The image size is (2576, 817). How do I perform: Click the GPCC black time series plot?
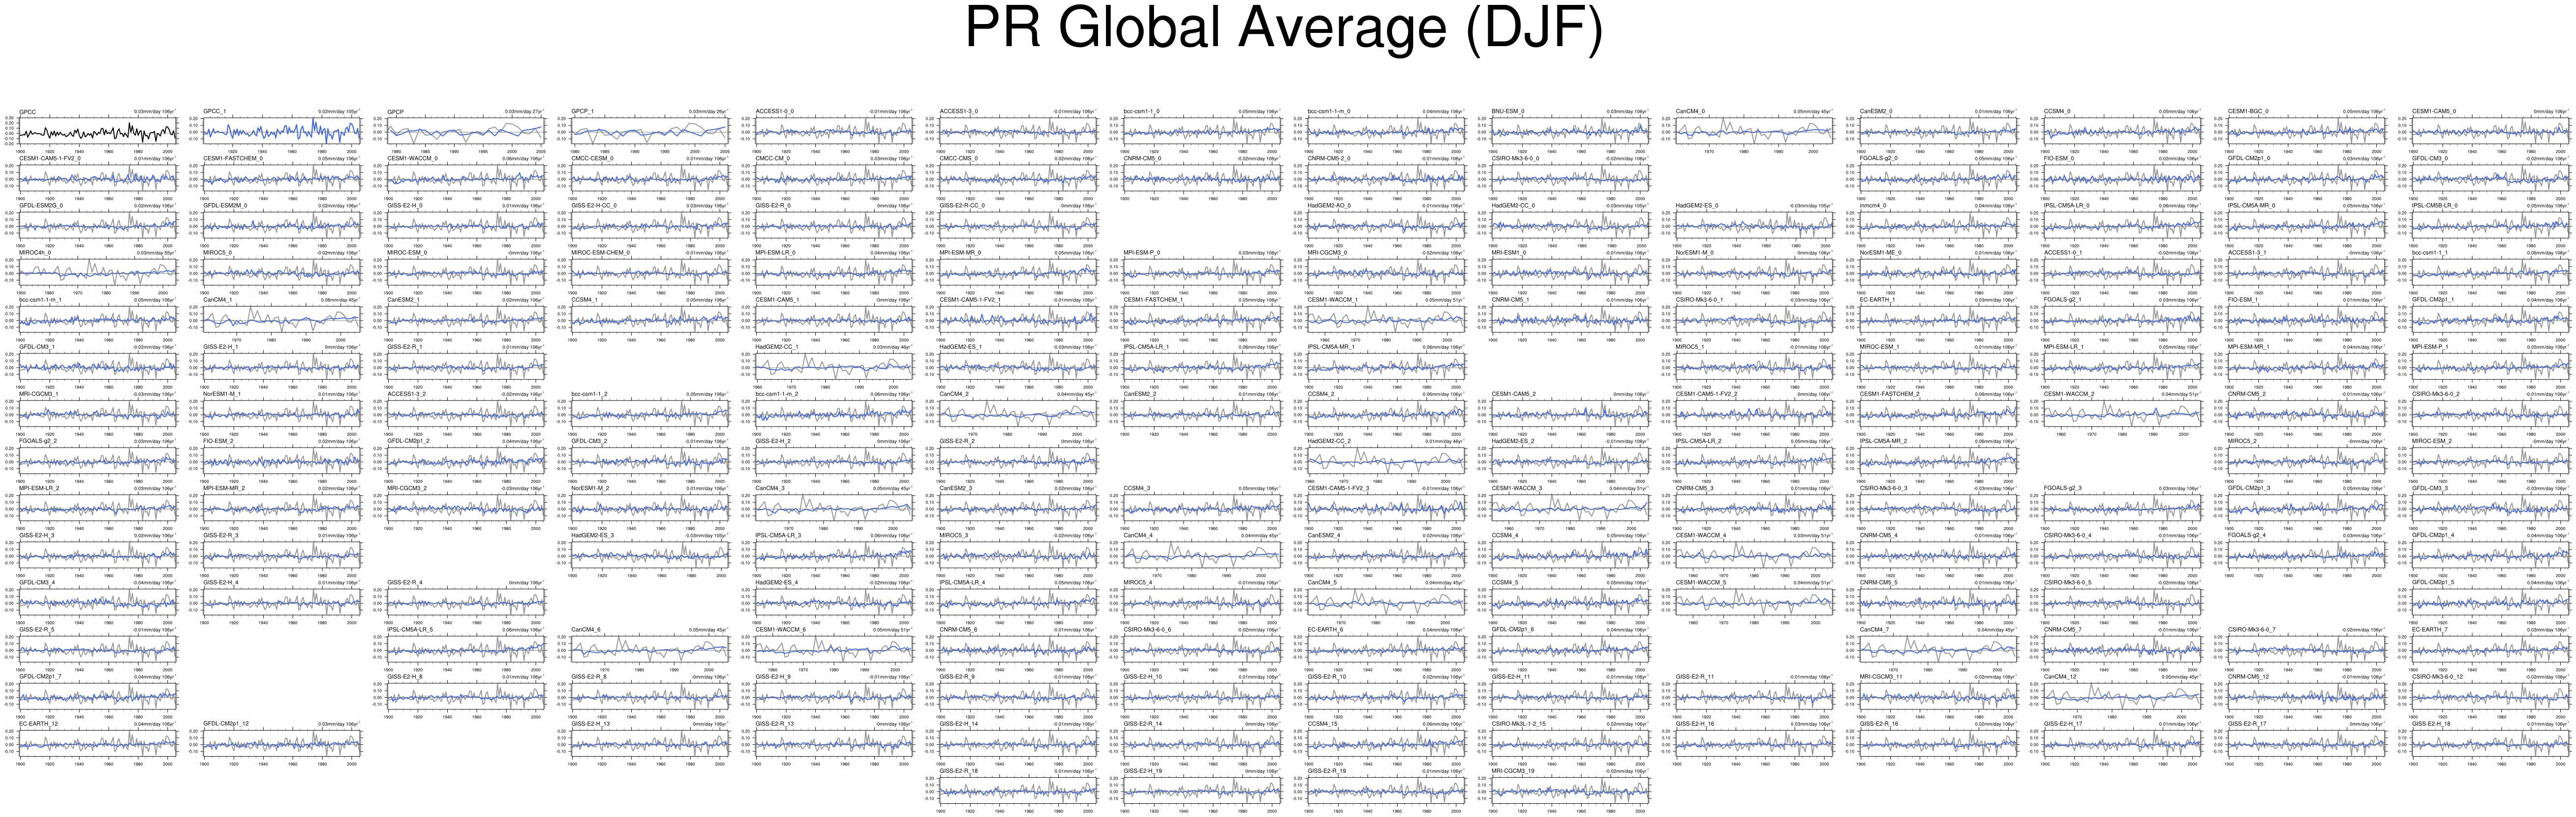click(x=97, y=132)
